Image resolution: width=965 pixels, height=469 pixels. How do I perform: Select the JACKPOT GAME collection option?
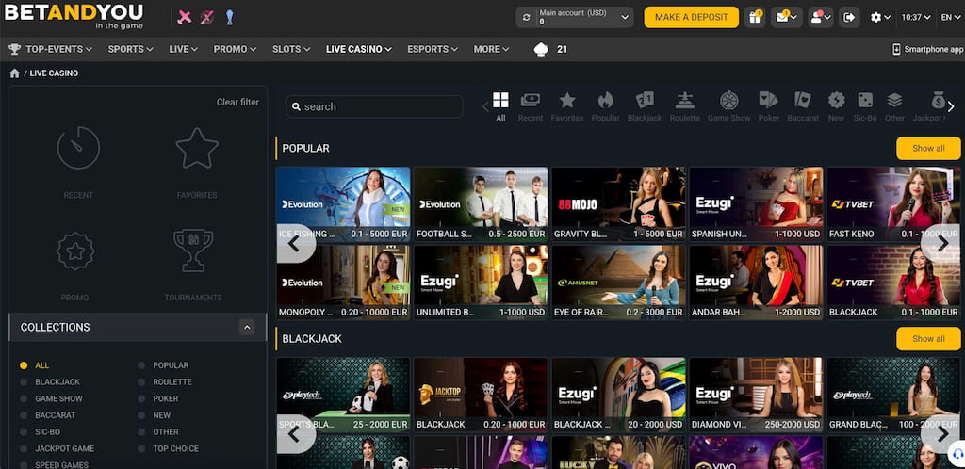[x=65, y=448]
